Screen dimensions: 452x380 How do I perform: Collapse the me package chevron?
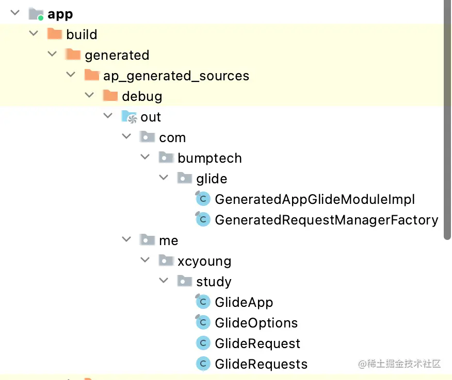(126, 239)
